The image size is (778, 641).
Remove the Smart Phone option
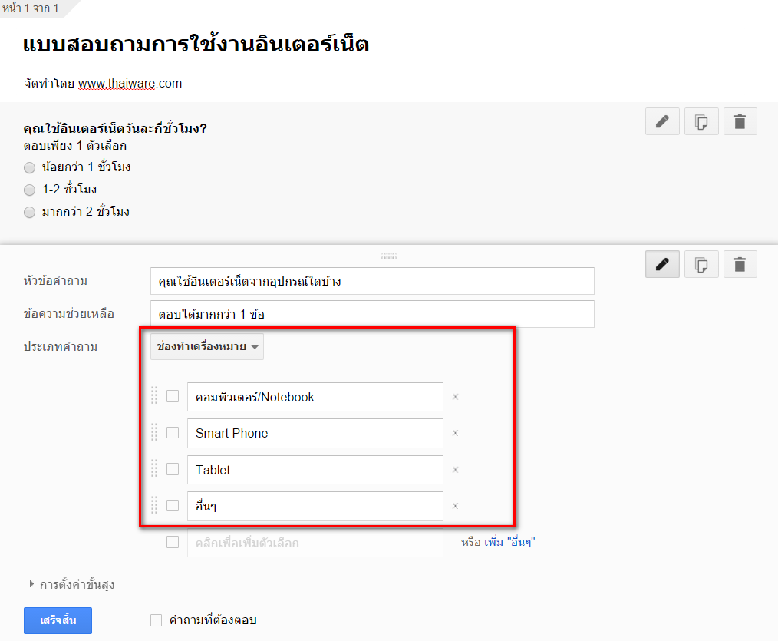pos(455,433)
